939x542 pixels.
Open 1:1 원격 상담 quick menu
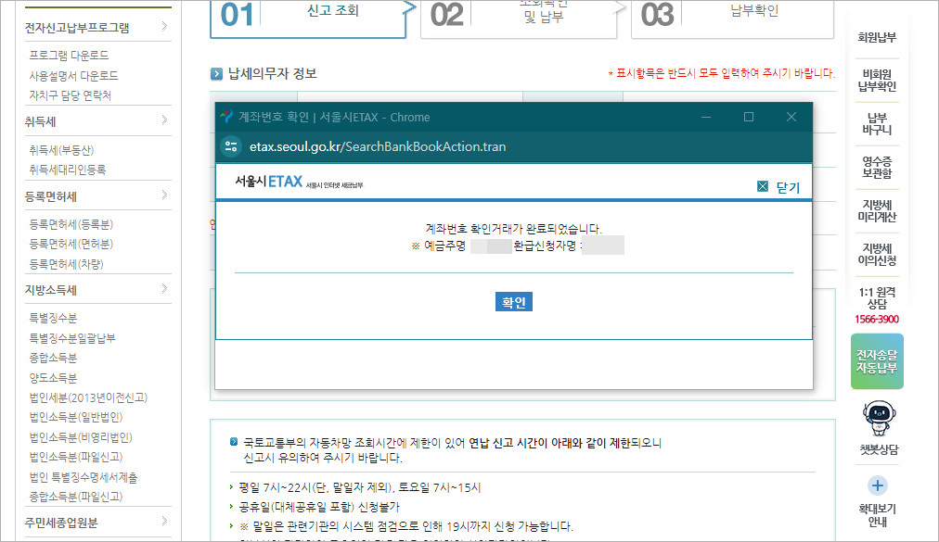click(877, 298)
